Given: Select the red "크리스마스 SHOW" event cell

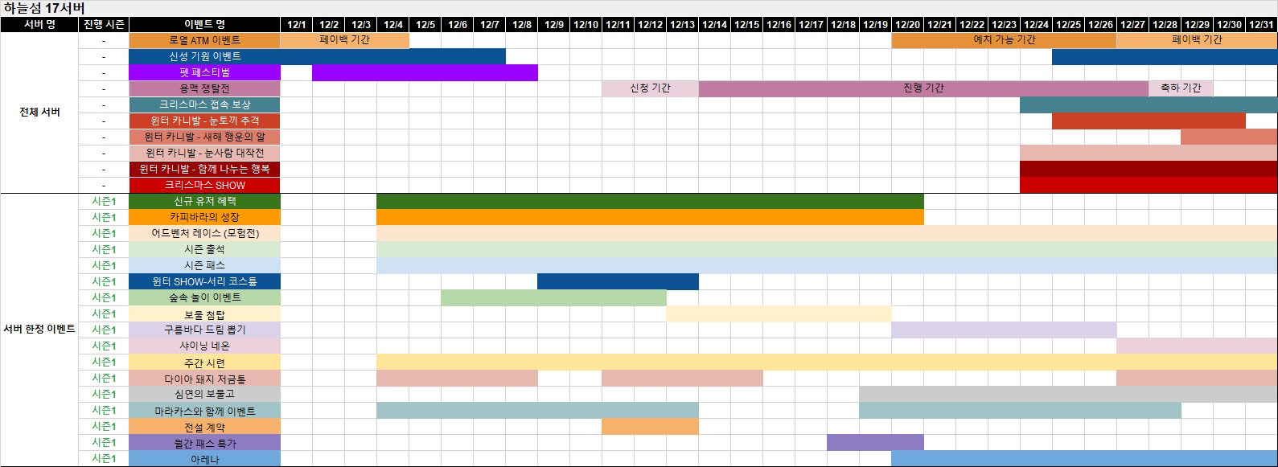Looking at the screenshot, I should tap(204, 185).
